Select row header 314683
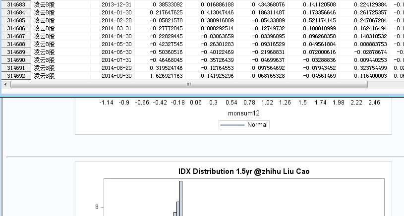 click(16, 4)
